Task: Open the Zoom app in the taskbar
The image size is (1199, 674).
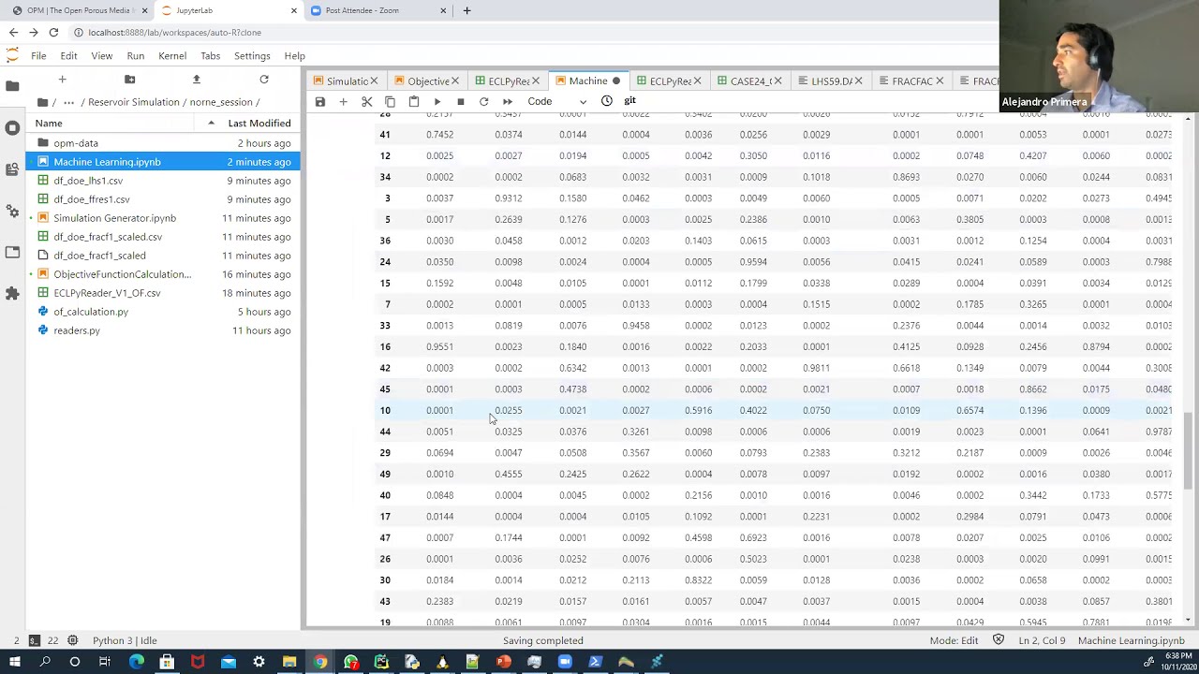Action: click(x=564, y=662)
